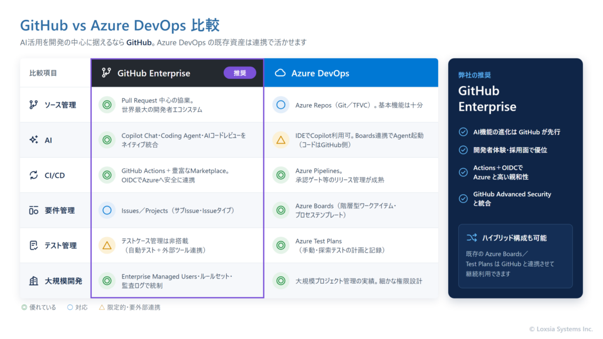Click the 比較項目 header cell
The image size is (603, 339).
click(x=55, y=72)
